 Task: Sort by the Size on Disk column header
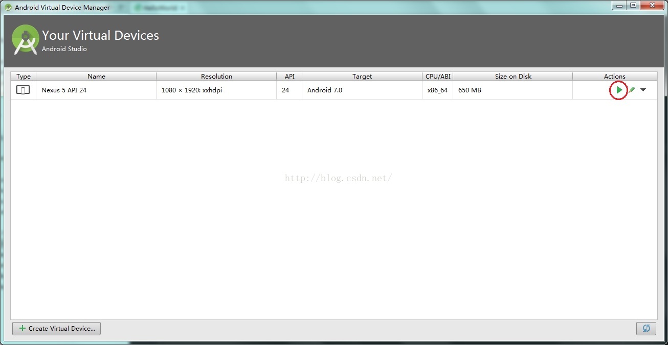coord(513,76)
